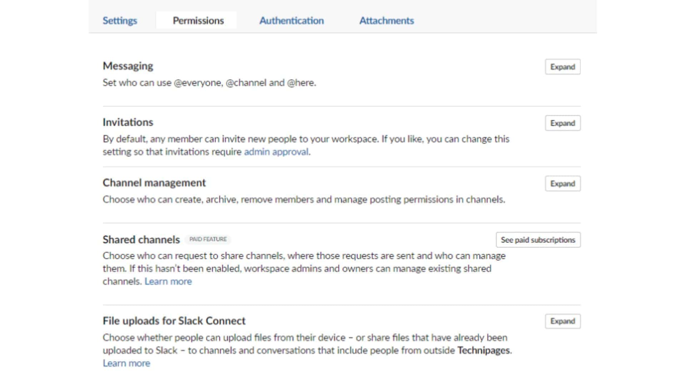The height and width of the screenshot is (385, 686).
Task: Open the Attachments tab
Action: point(386,20)
